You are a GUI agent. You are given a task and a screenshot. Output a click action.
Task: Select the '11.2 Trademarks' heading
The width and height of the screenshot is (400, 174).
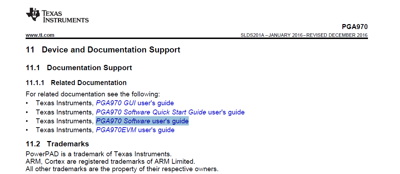click(57, 144)
